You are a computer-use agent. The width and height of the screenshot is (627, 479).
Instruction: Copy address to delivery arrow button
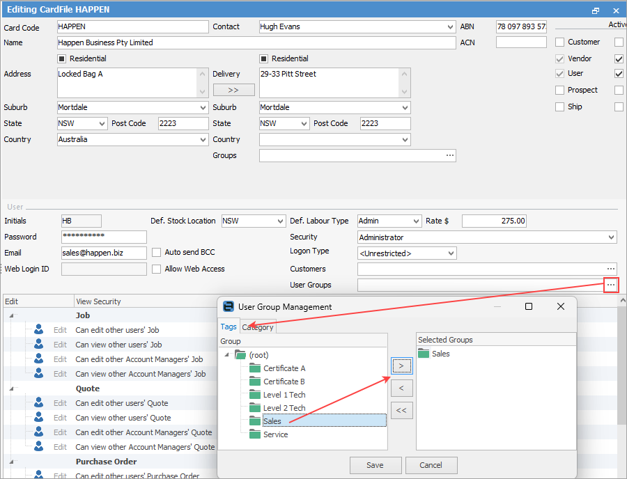pos(233,90)
